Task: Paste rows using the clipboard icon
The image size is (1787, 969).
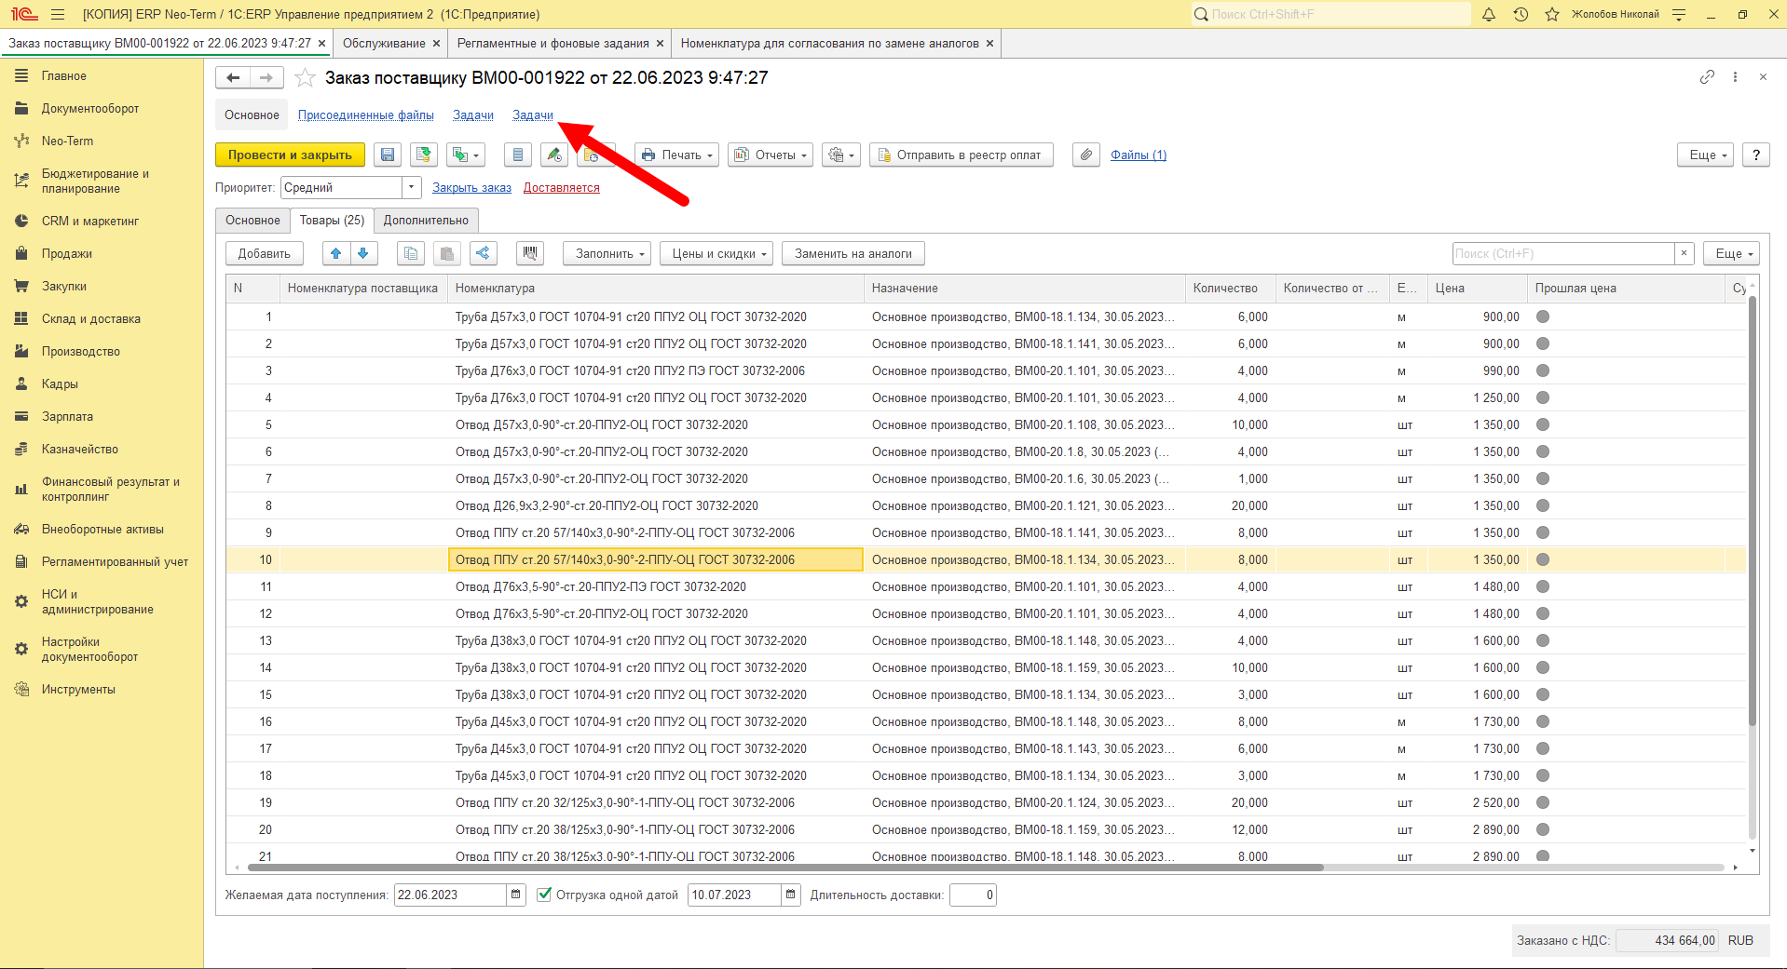Action: click(x=447, y=253)
